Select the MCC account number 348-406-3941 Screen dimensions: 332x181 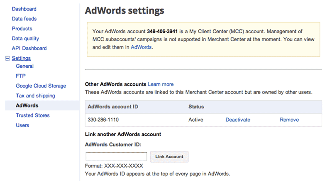pos(162,31)
